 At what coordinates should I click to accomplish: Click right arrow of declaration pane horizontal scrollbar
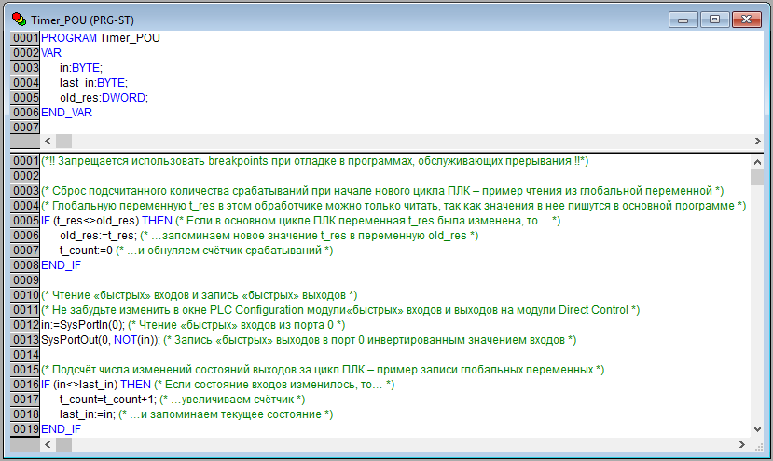click(x=756, y=141)
